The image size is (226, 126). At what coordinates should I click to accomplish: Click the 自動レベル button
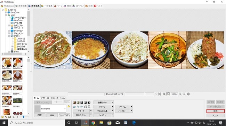tap(102, 103)
